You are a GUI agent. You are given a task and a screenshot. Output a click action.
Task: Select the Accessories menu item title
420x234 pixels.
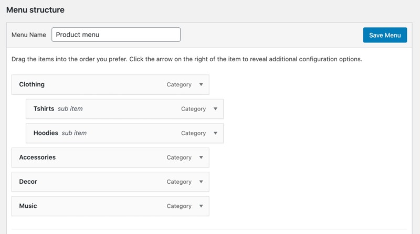(x=37, y=158)
